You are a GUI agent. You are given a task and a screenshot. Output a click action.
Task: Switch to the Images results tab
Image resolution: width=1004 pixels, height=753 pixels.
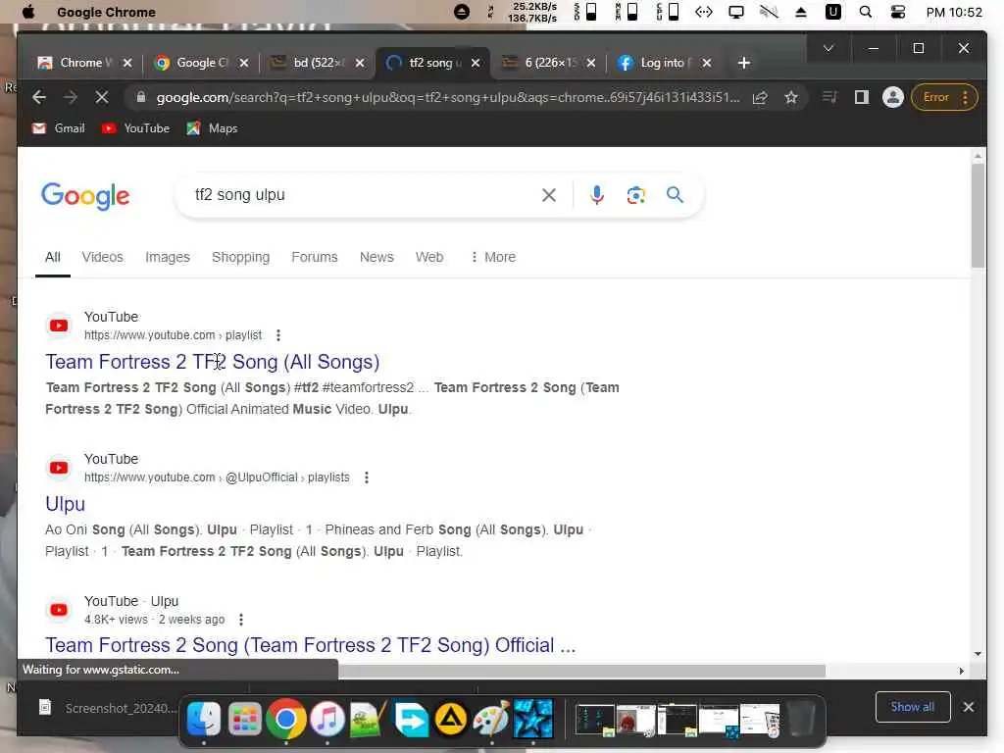pyautogui.click(x=167, y=257)
